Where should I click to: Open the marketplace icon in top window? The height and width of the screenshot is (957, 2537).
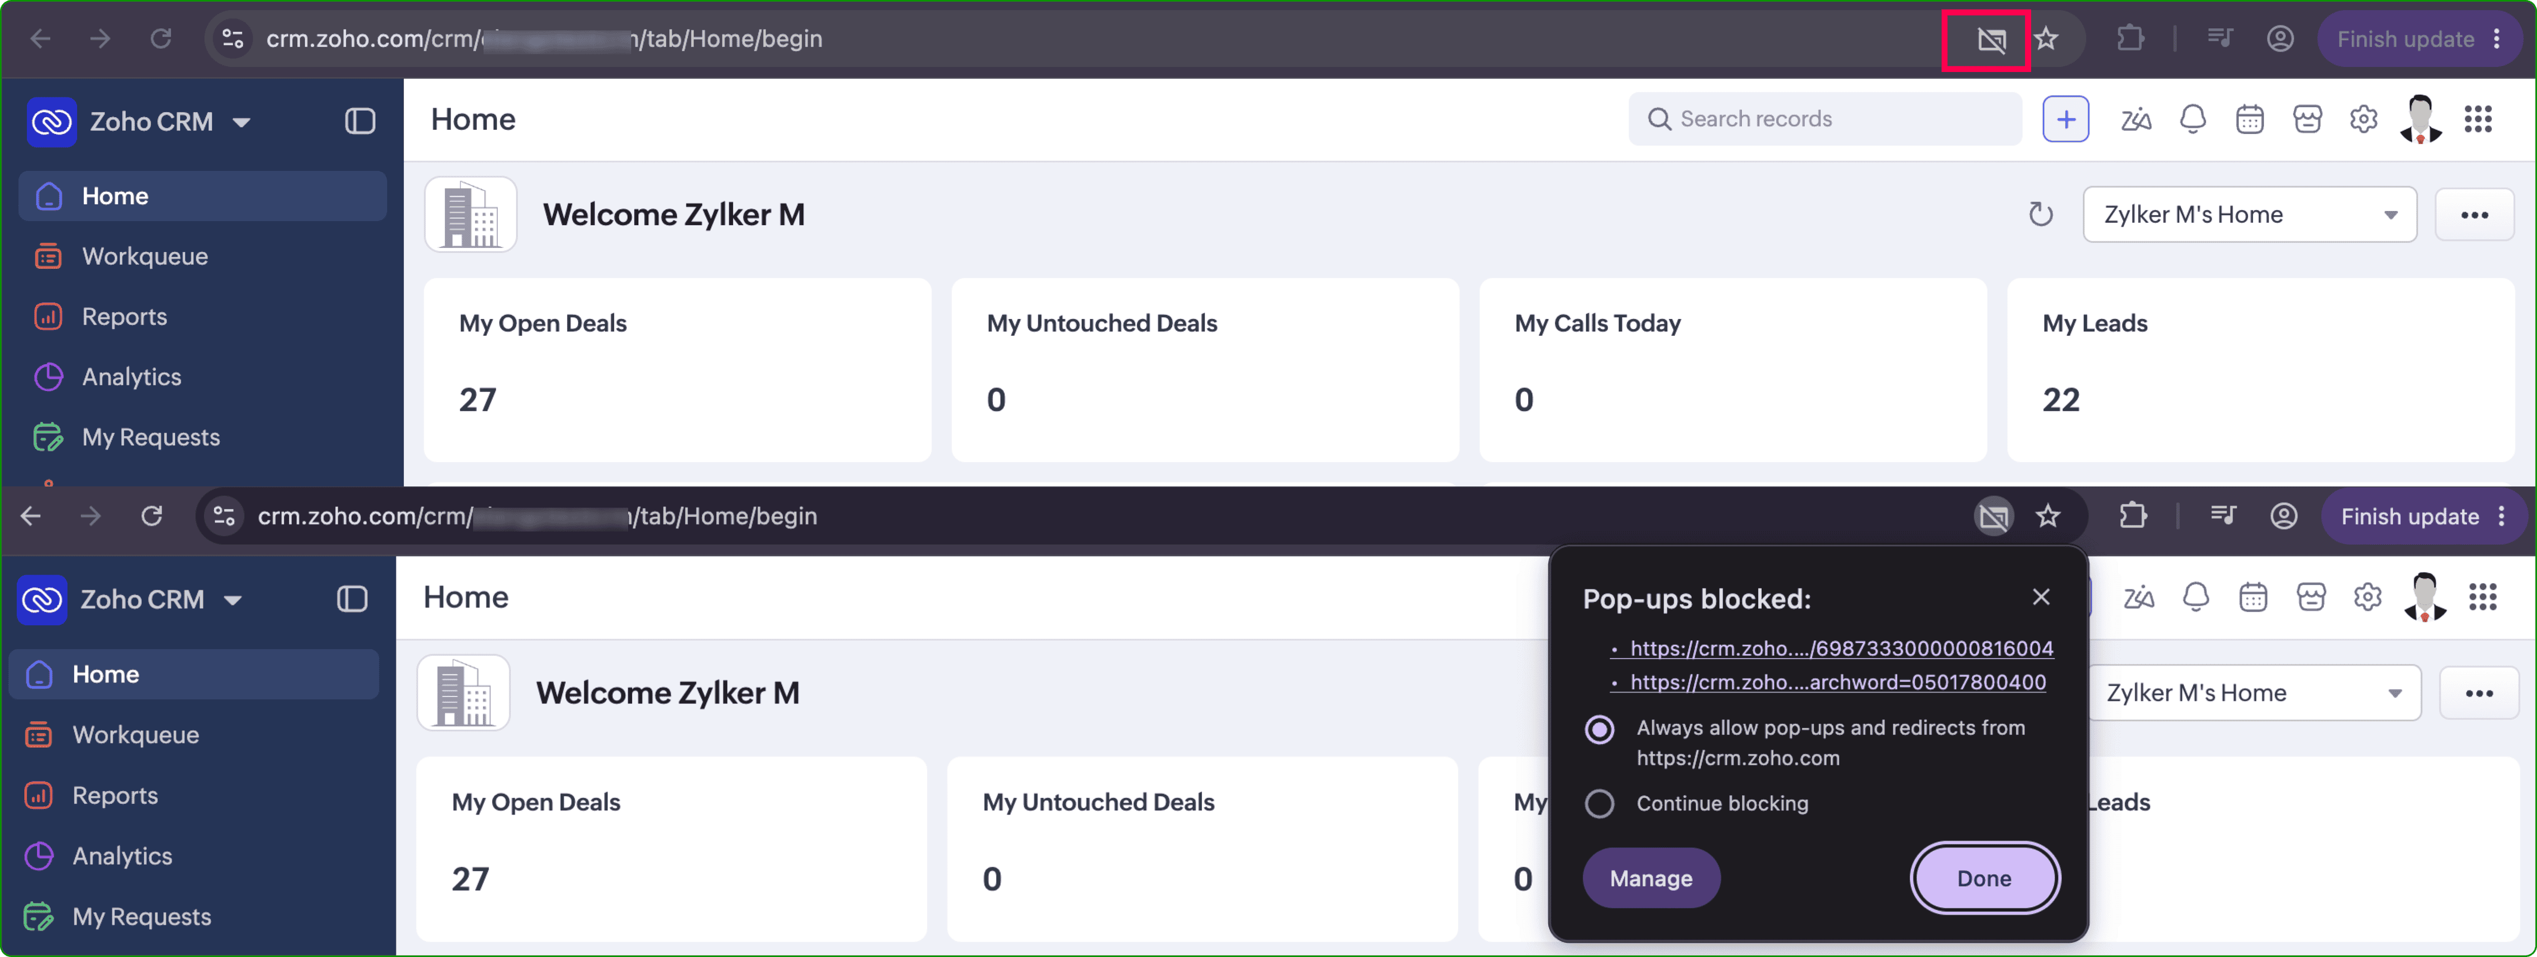pyautogui.click(x=2308, y=120)
